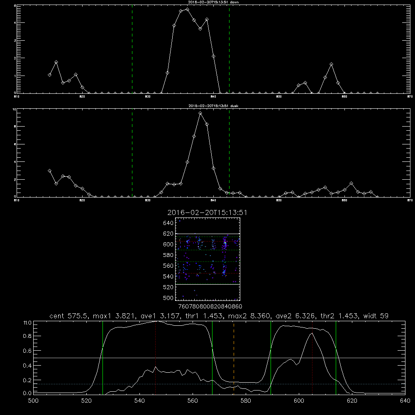Click the y-axis label 640 on the image panel
The image size is (415, 415).
168,223
